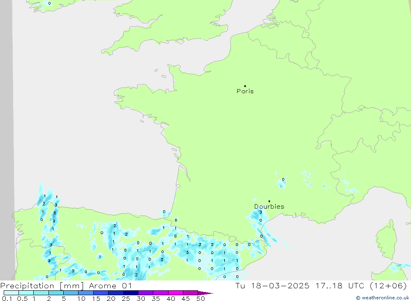Select the 1–2 mm legend swatch
411x301 pixels.
pyautogui.click(x=41, y=293)
